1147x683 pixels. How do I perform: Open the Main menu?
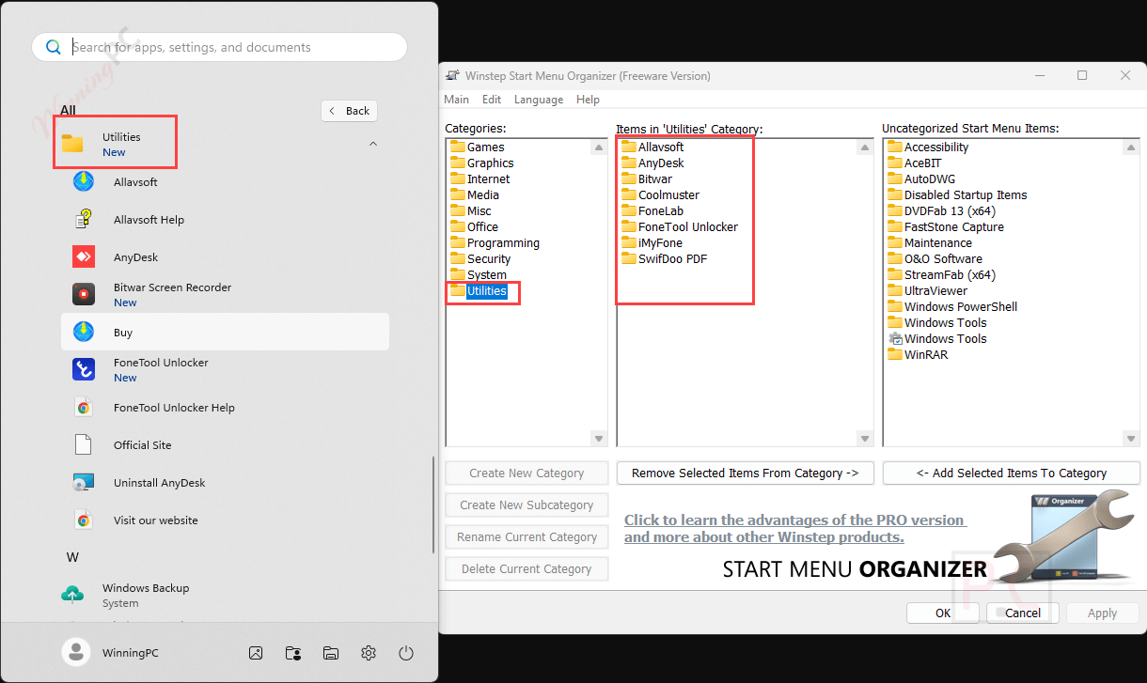(457, 100)
